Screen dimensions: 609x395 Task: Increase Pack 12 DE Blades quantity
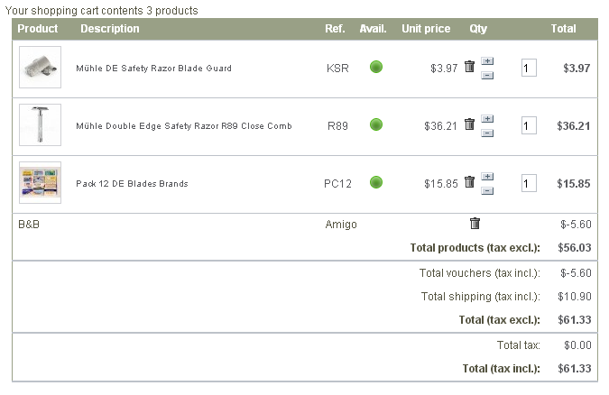[487, 176]
